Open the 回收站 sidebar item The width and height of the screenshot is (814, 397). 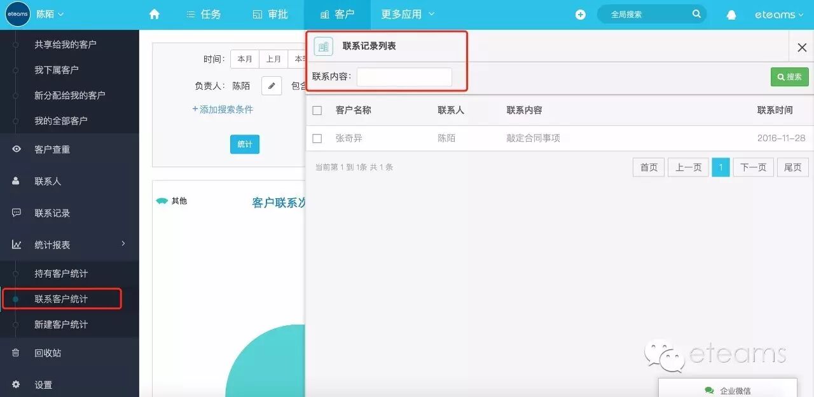[x=48, y=353]
